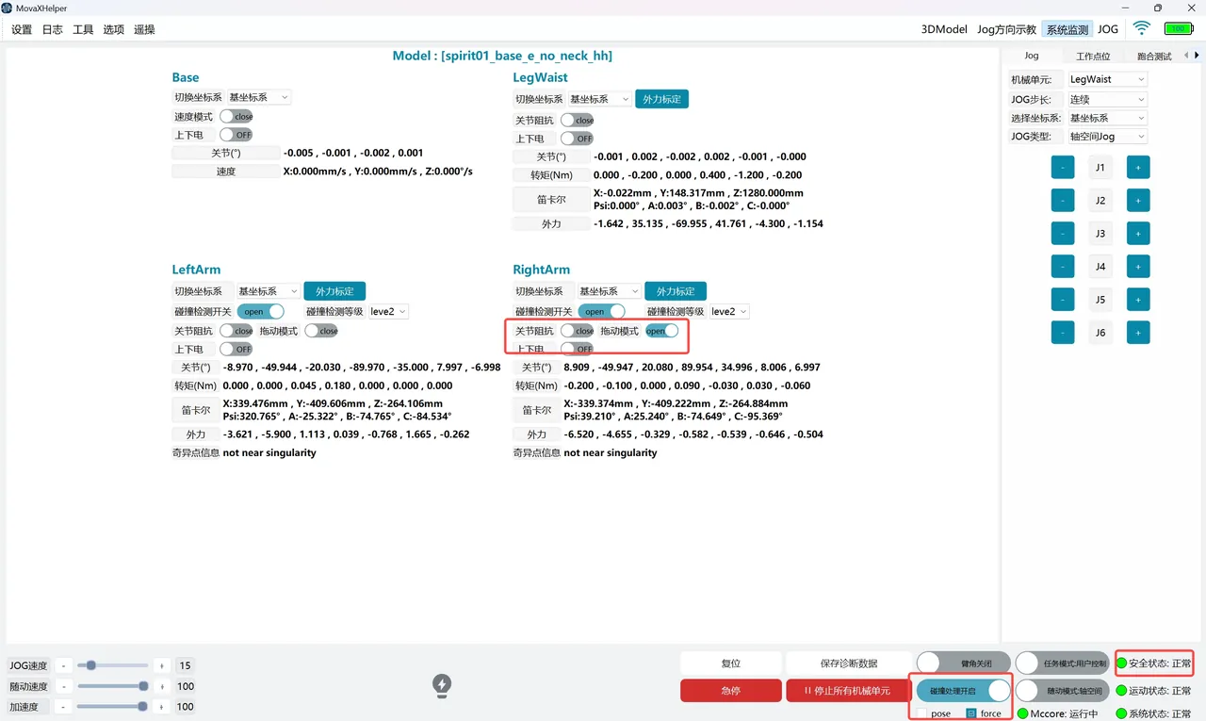Switch to the 工作点位 tab
Viewport: 1206px width, 721px height.
click(1093, 57)
